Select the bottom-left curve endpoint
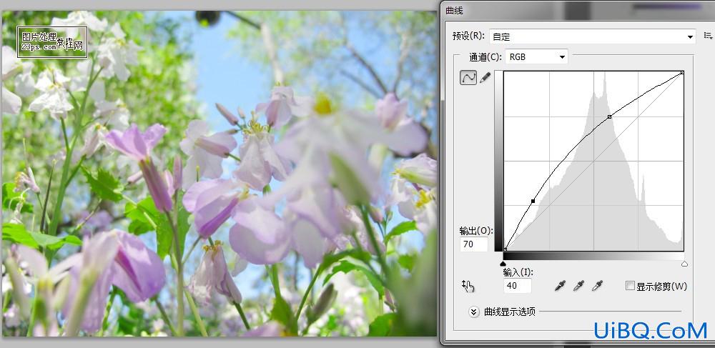The image size is (715, 348). coord(506,249)
